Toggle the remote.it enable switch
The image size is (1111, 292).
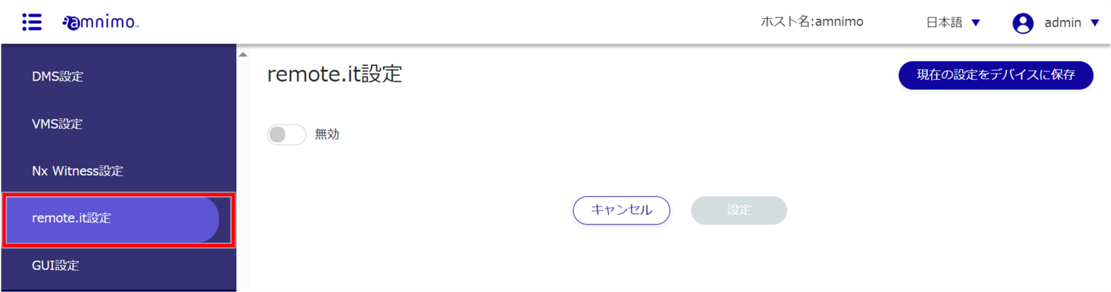tap(286, 135)
